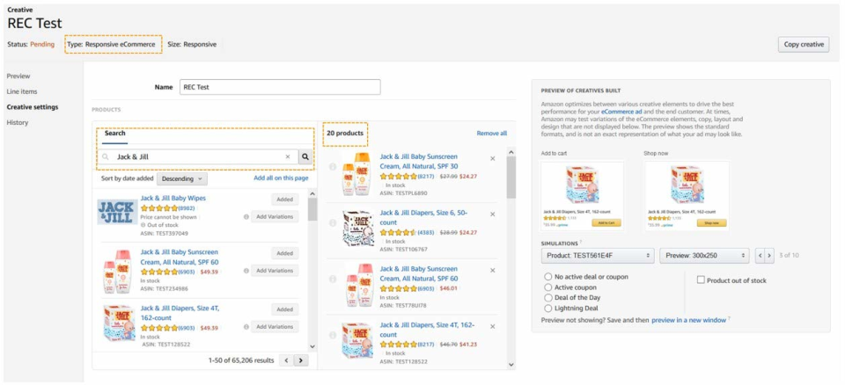Screen dimensions: 845x385
Task: Enable the Product out of stock checkbox
Action: tap(701, 280)
